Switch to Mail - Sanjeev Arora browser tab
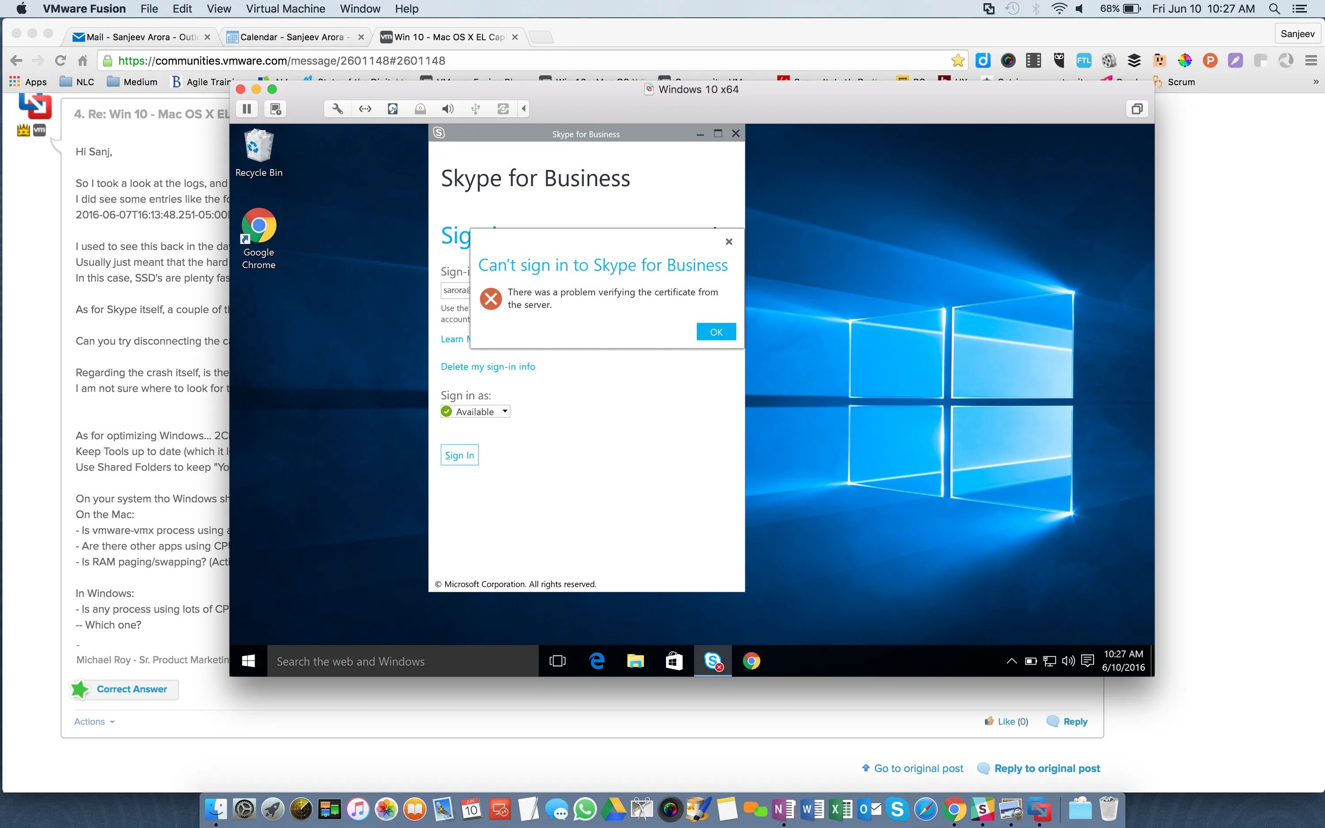 click(x=141, y=37)
